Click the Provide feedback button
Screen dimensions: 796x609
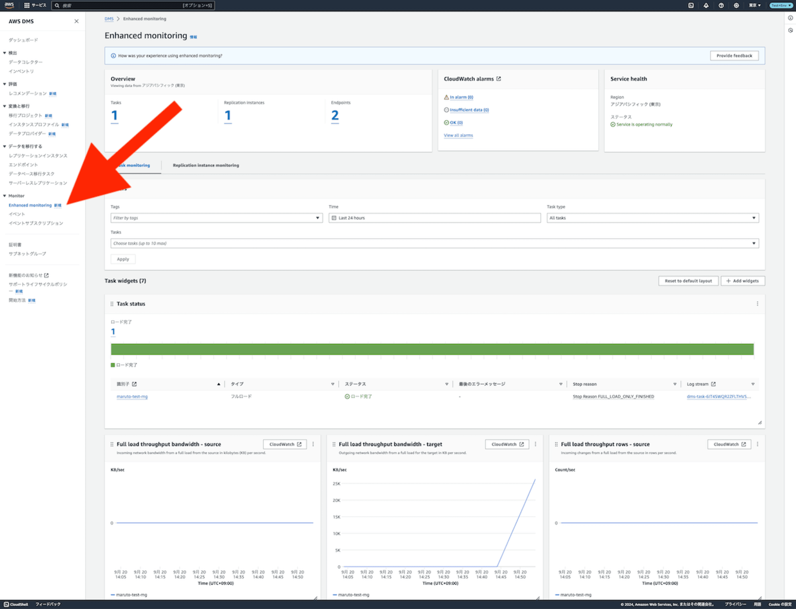734,56
